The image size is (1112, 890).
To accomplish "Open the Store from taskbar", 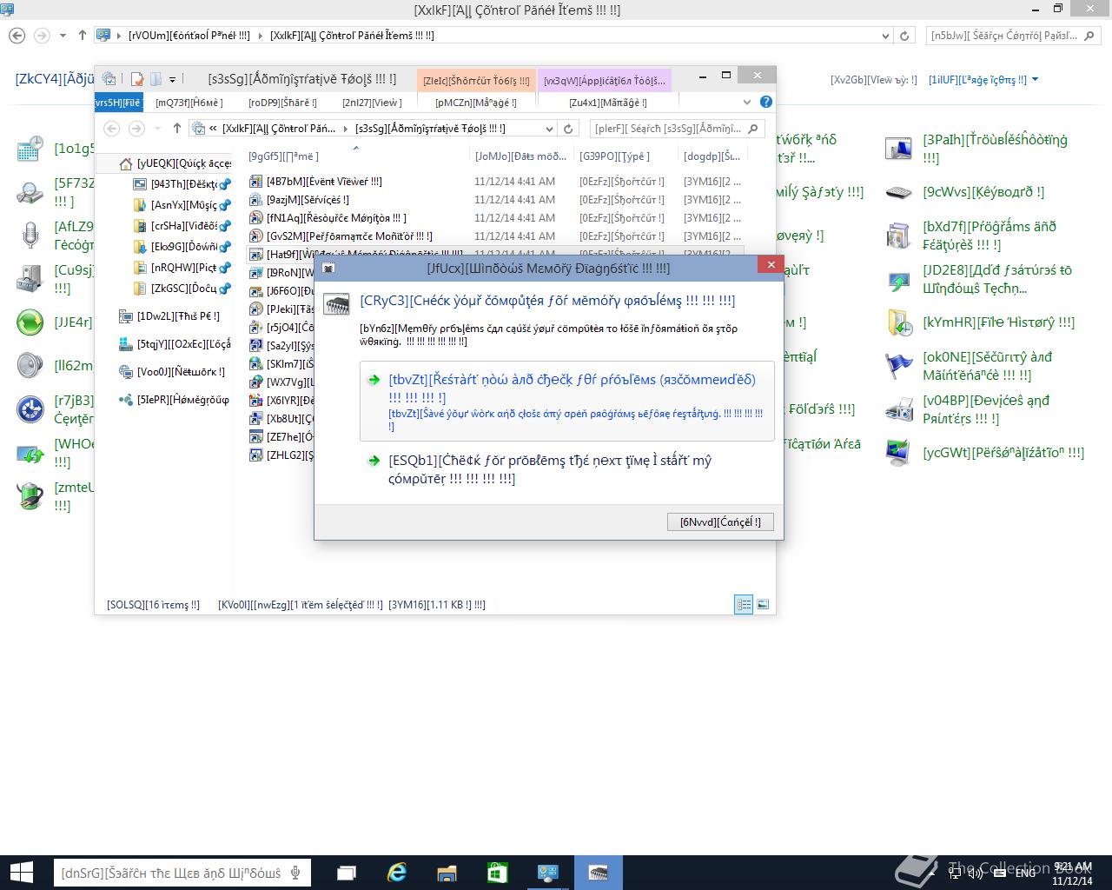I will (497, 873).
